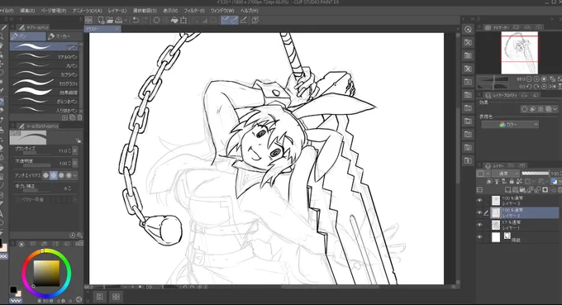Open the レイヤー(L) menu
This screenshot has width=562, height=305.
click(117, 11)
